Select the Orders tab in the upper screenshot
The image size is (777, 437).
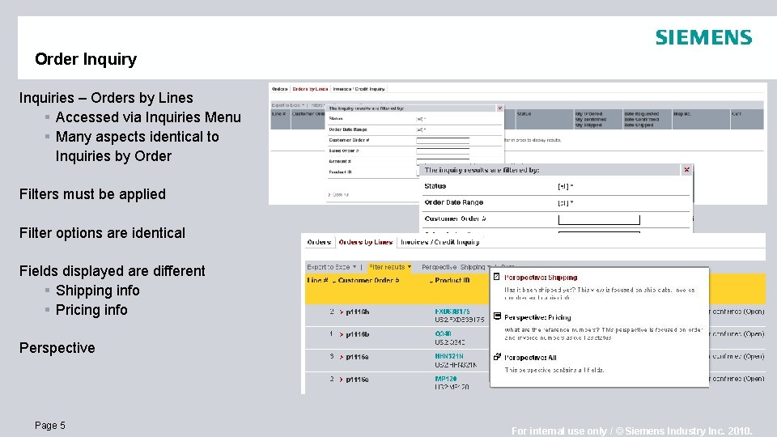pos(279,89)
